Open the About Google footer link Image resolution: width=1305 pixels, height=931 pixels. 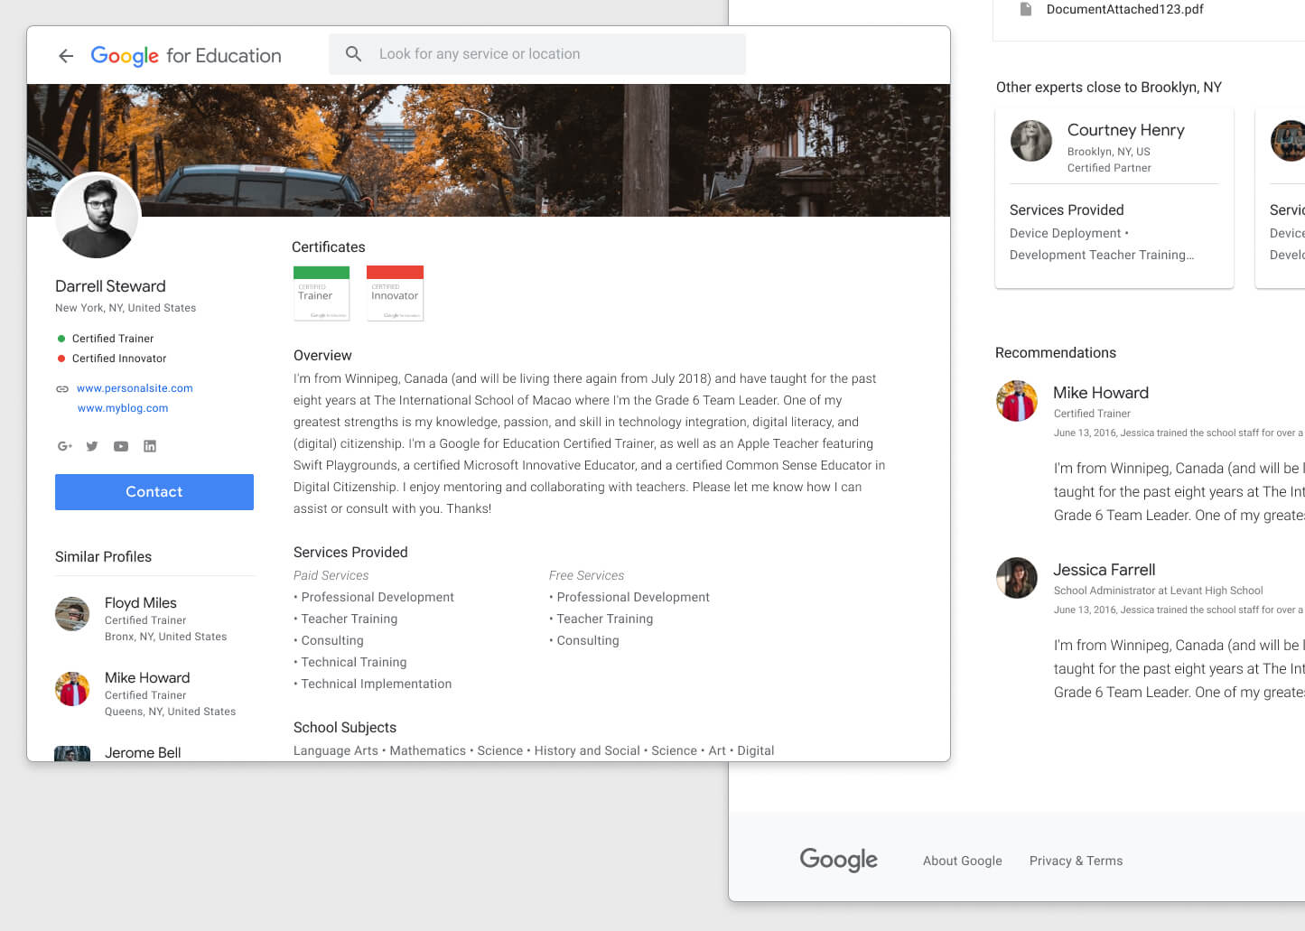pos(963,861)
